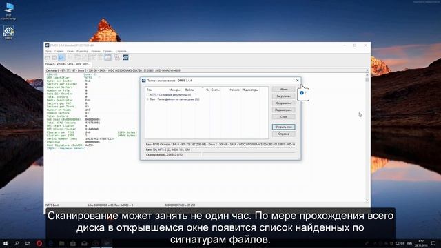The height and width of the screenshot is (248, 441).
Task: Open the DMDE desktop shortcut icon
Action: coord(8,32)
